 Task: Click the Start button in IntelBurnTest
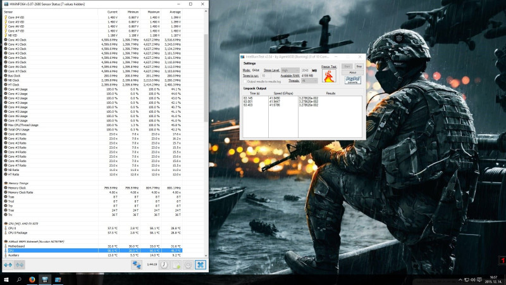[x=347, y=66]
